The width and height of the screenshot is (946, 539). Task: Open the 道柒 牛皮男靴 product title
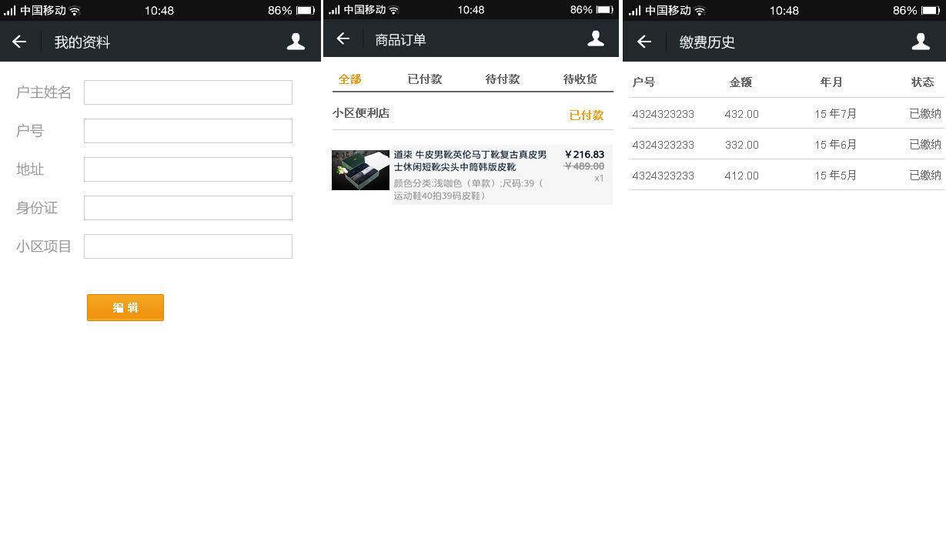pos(470,161)
